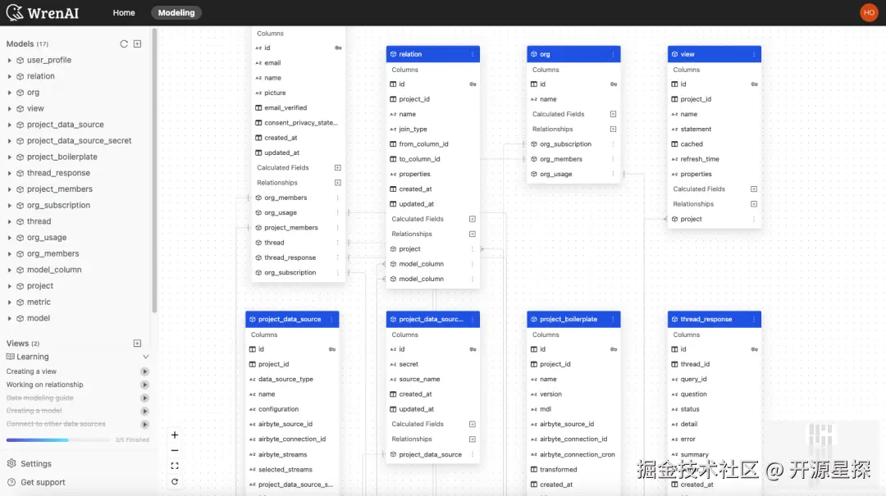The width and height of the screenshot is (886, 496).
Task: Reset the diagram layout
Action: point(175,482)
